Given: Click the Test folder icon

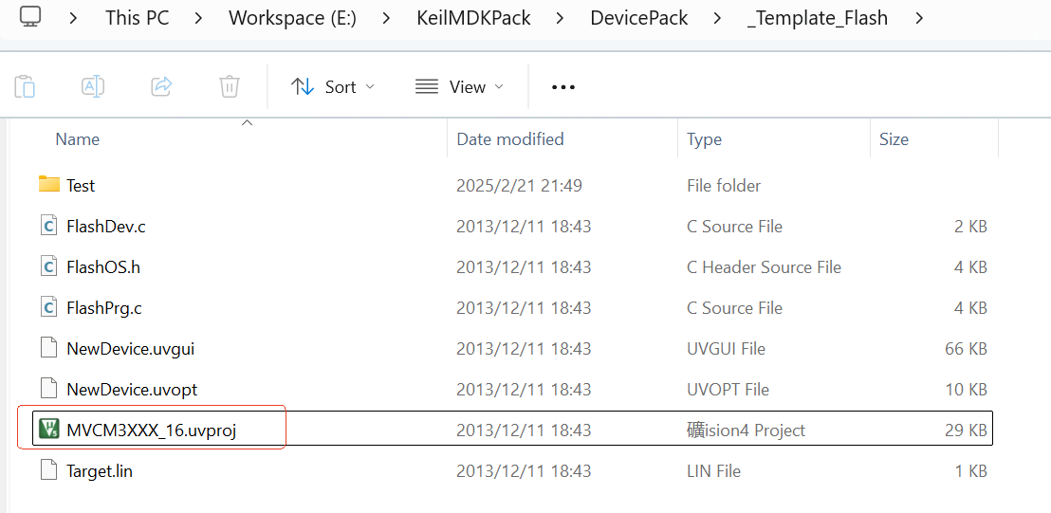Looking at the screenshot, I should tap(49, 185).
